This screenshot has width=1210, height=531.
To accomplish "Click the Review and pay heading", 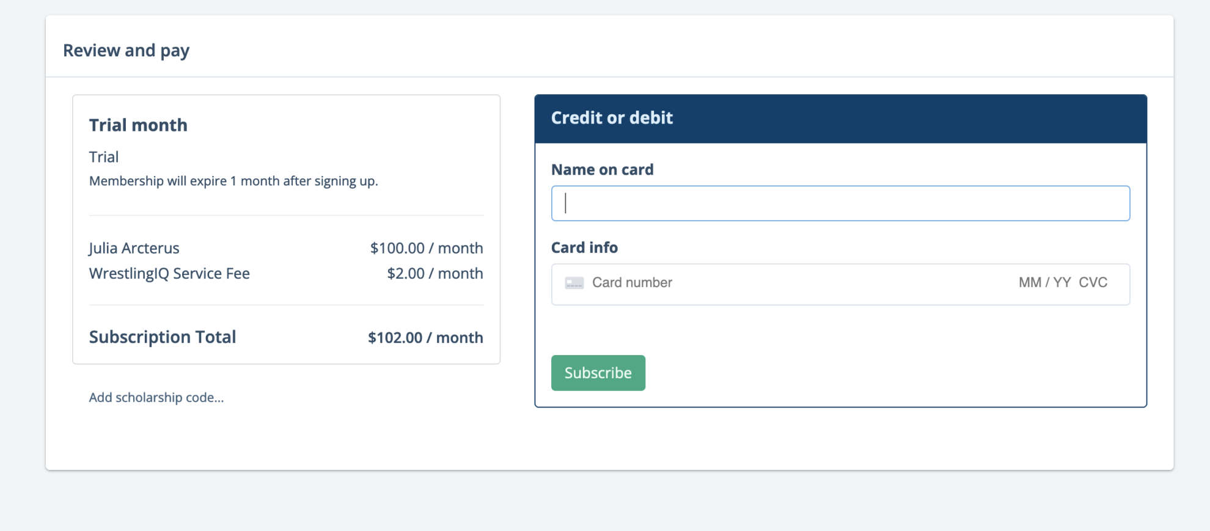I will [x=127, y=50].
